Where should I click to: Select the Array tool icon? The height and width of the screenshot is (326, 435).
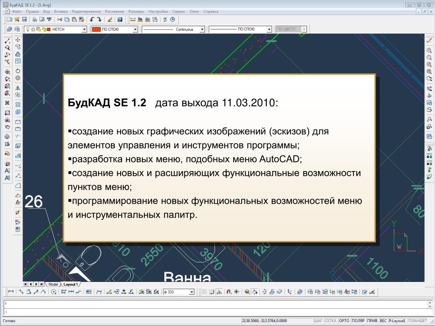coord(18,105)
